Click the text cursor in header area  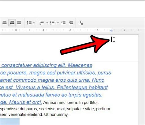111,39
